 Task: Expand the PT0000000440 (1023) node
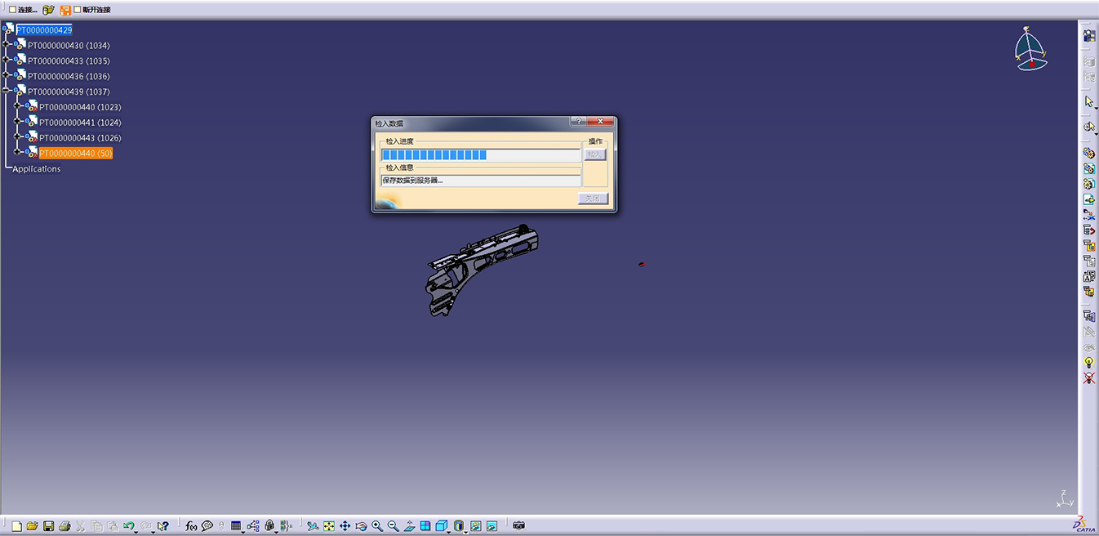(18, 106)
